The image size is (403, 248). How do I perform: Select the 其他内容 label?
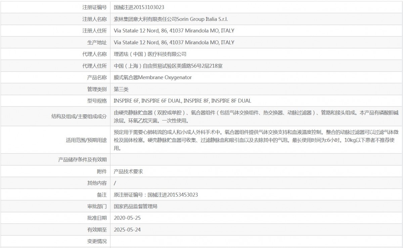pos(97,183)
